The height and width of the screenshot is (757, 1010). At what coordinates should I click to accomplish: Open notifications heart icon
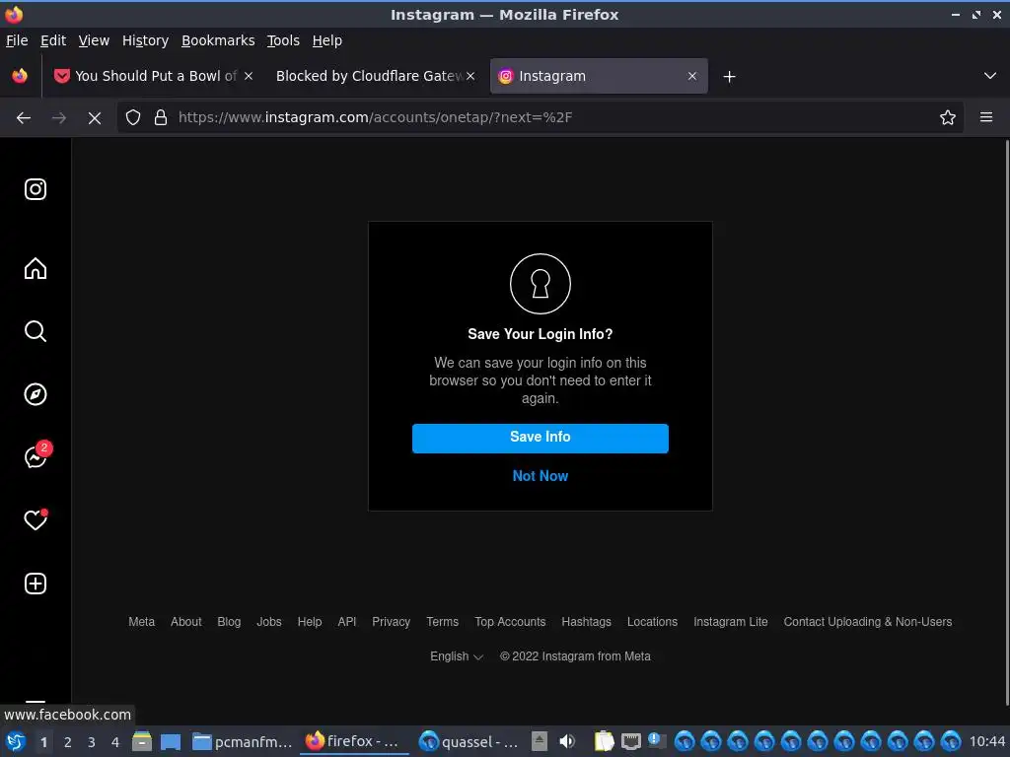click(x=36, y=520)
